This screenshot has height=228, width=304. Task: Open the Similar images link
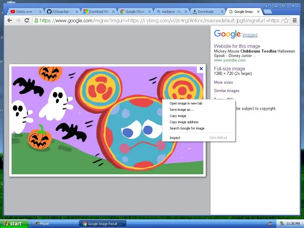point(227,91)
